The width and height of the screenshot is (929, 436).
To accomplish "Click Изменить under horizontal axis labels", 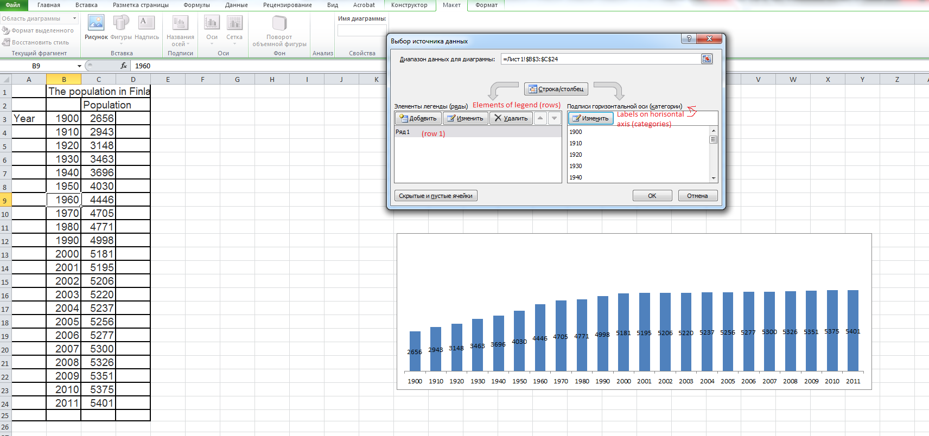I will [x=590, y=118].
